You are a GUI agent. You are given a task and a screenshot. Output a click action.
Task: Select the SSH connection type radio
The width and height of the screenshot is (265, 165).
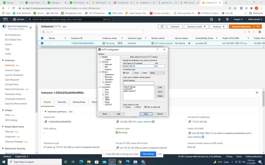124,73
